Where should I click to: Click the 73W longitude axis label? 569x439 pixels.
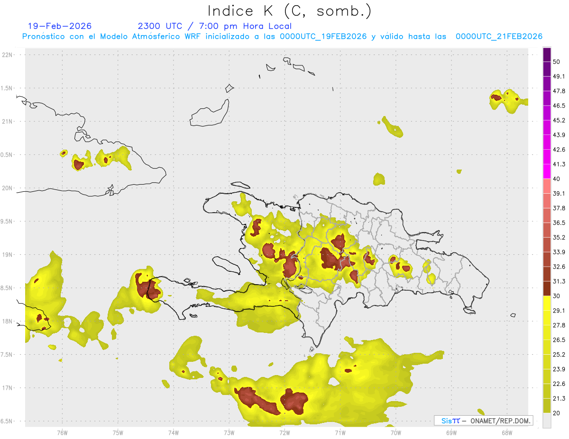(229, 432)
